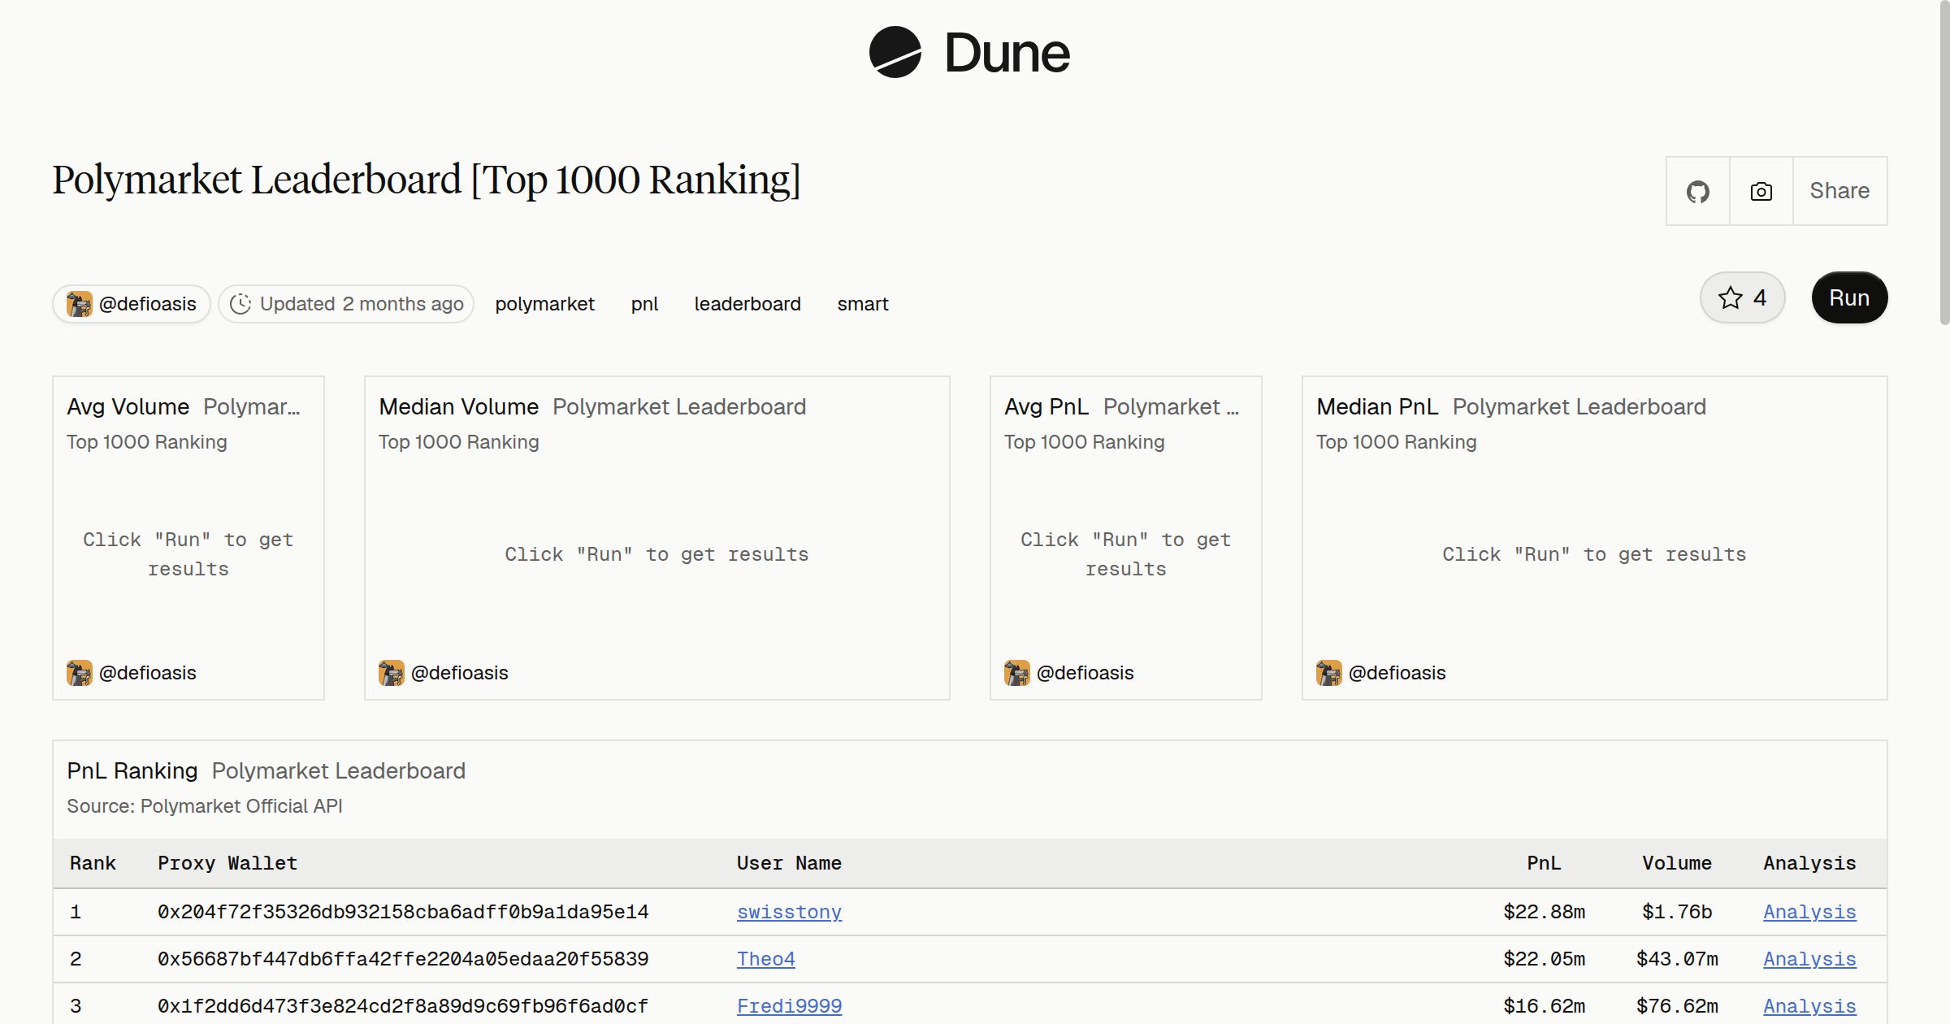Sort by User Name column header
The image size is (1950, 1024).
coord(789,863)
